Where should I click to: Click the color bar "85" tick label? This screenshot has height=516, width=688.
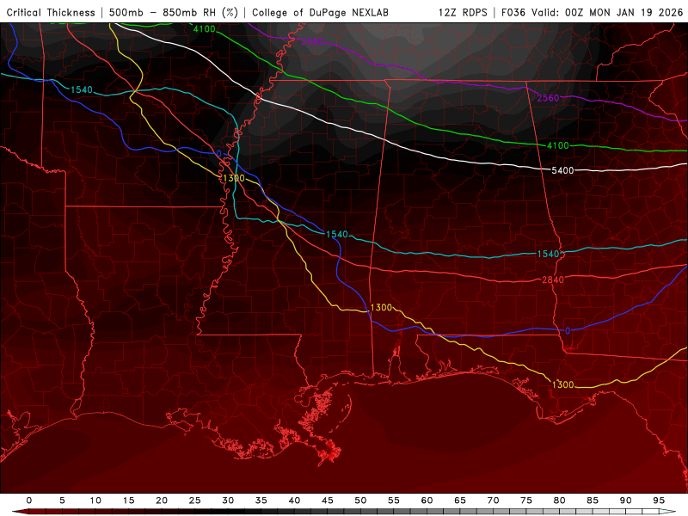[593, 501]
